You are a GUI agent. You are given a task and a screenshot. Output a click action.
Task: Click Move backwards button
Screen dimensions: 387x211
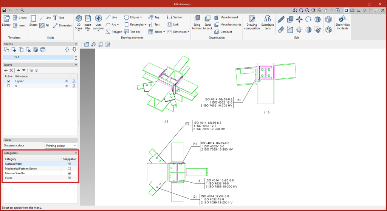tap(228, 25)
